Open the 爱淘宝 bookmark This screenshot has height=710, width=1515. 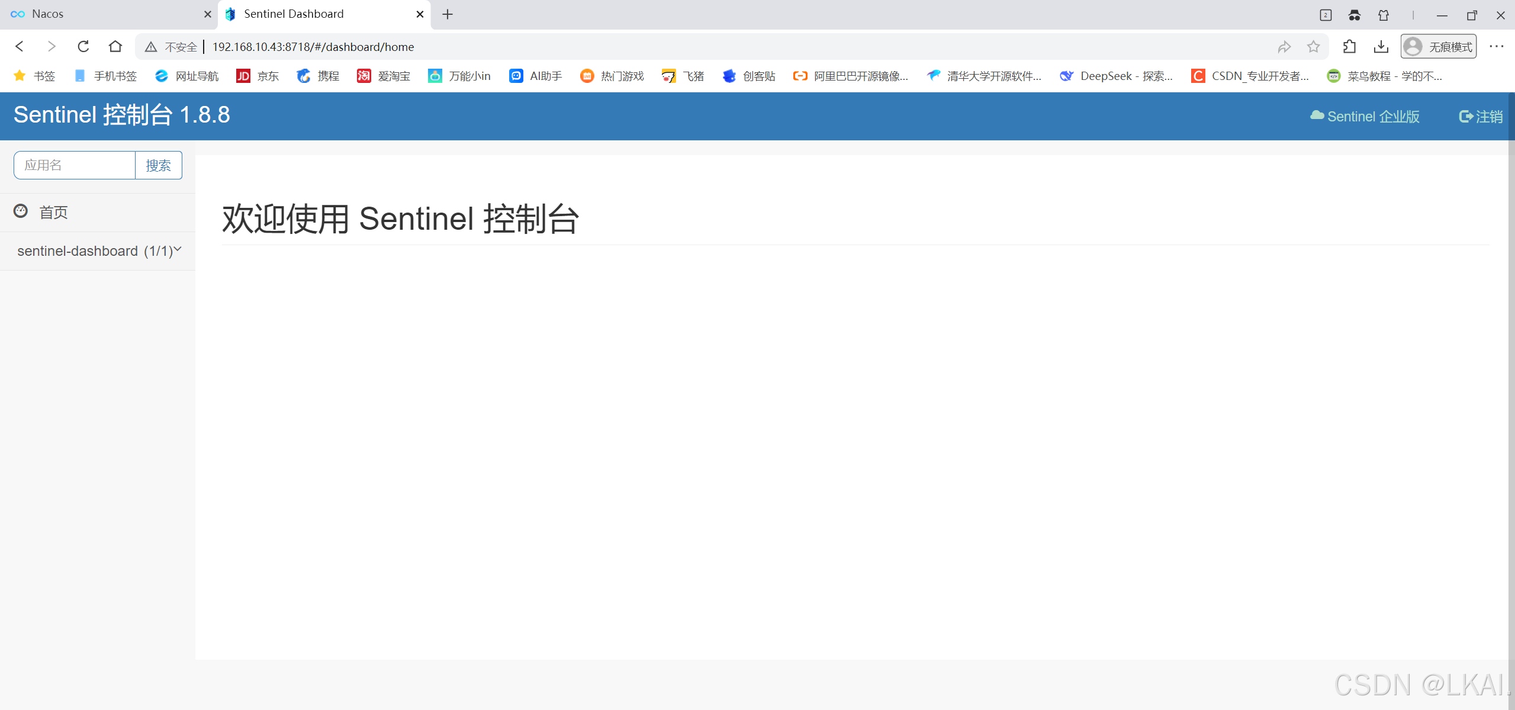384,76
